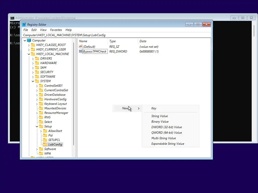Click the CurrentControlSet folder icon

[x=41, y=90]
